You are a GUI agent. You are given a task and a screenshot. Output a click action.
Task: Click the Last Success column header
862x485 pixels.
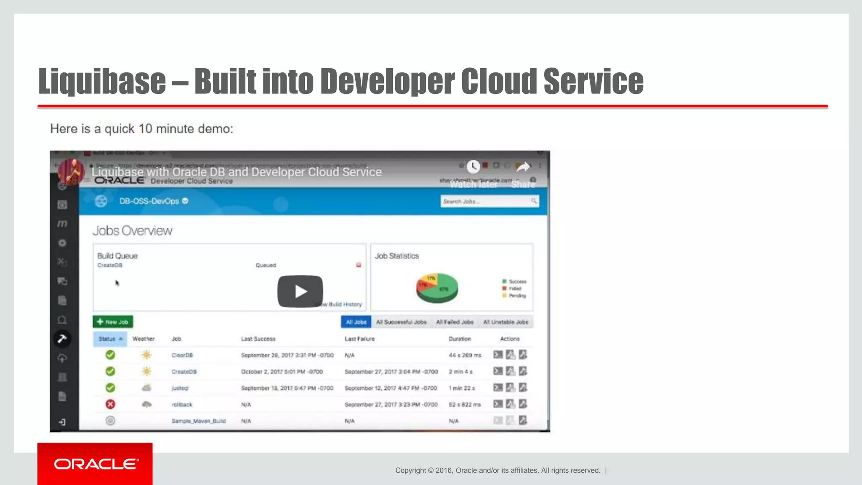(258, 338)
